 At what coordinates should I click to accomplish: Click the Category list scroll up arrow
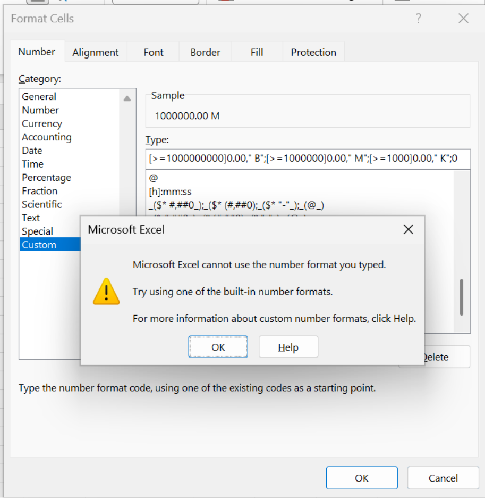pos(127,98)
